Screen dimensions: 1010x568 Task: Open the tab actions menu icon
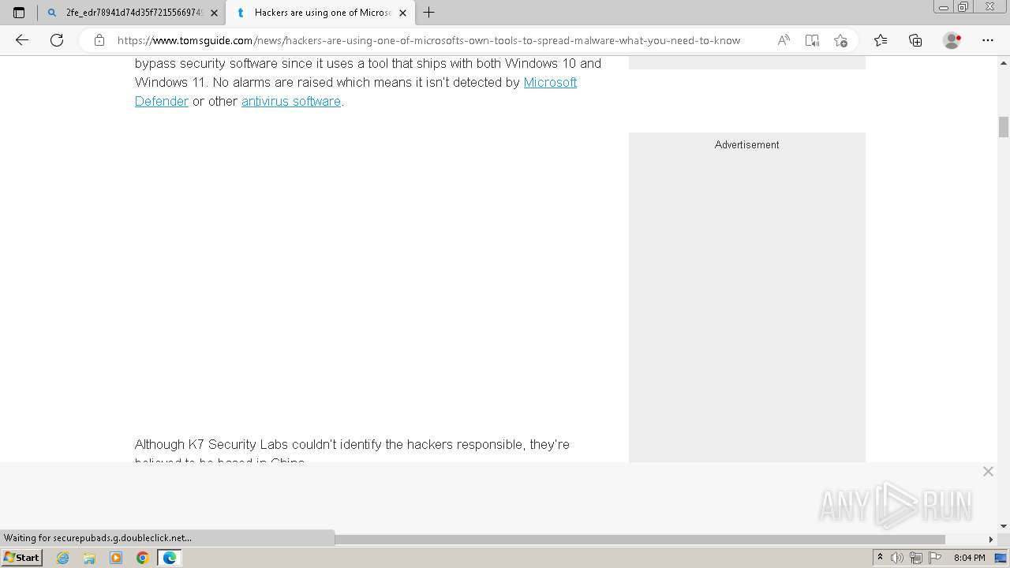tap(19, 13)
